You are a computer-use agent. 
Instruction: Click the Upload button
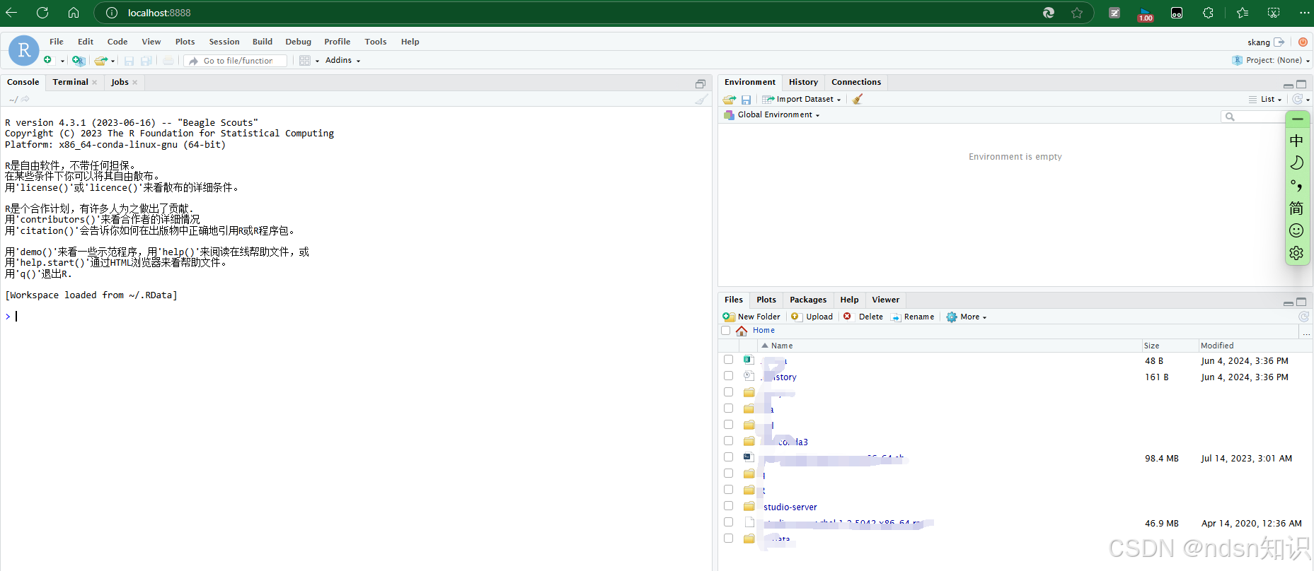click(812, 317)
